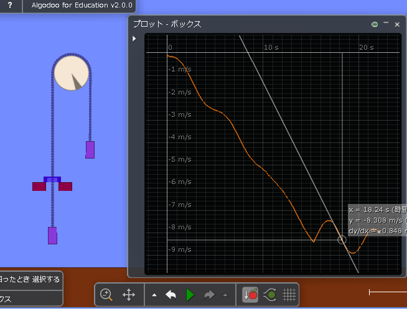Expand the redo history arrow
The image size is (407, 314).
click(x=225, y=295)
